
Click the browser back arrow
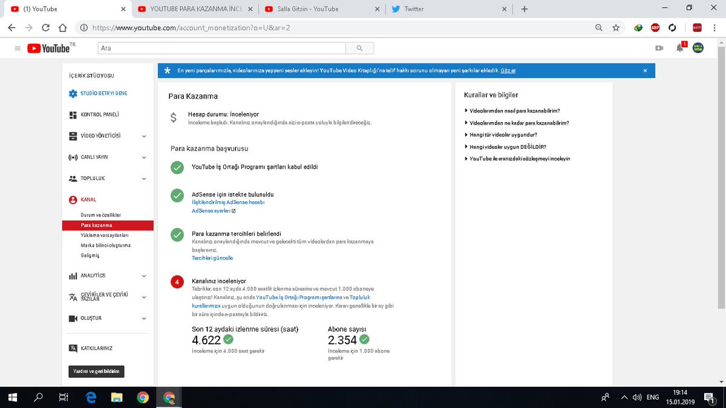tap(11, 28)
